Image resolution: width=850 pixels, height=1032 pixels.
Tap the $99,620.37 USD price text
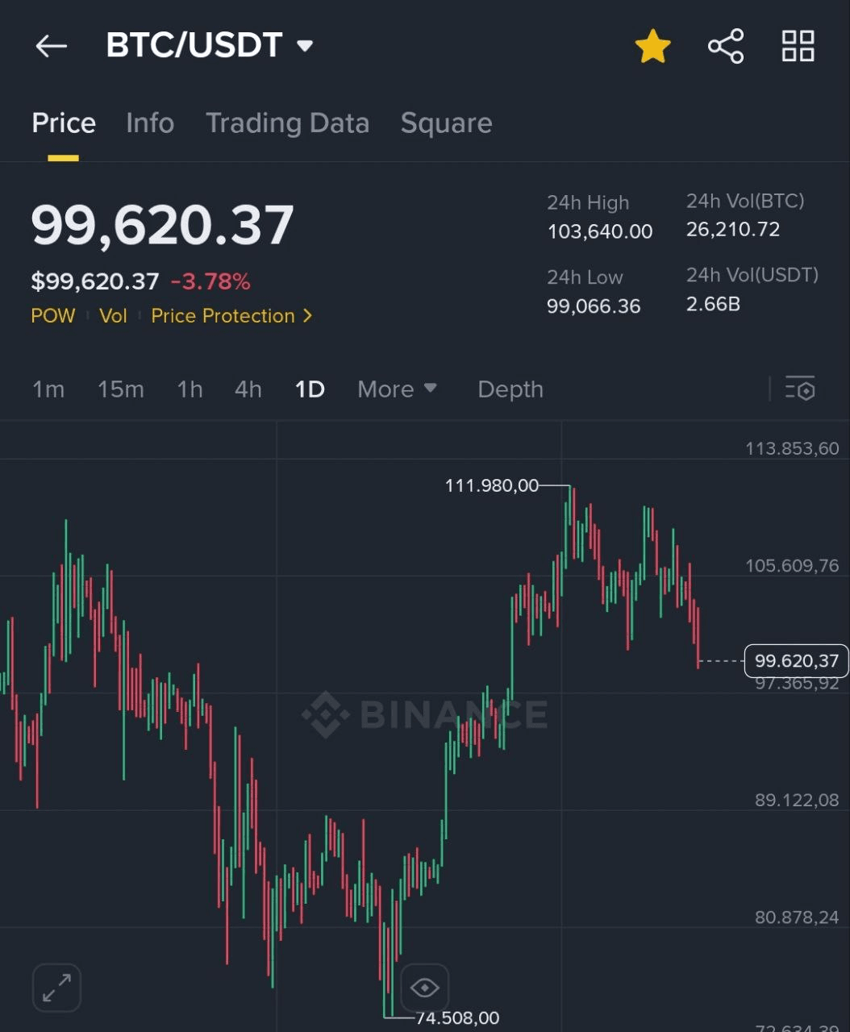coord(95,281)
